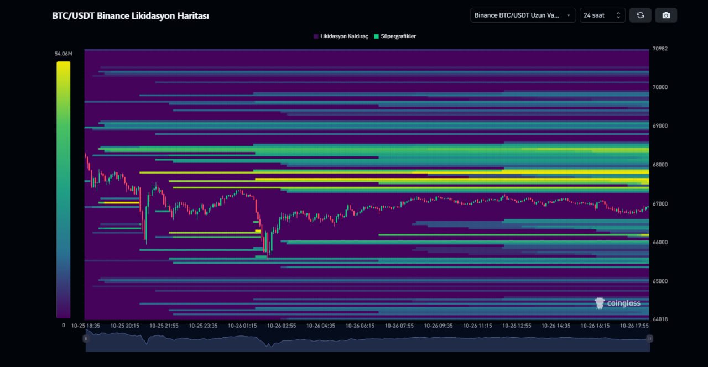Click the vertical color scale gradient bar
This screenshot has width=708, height=367.
point(63,190)
